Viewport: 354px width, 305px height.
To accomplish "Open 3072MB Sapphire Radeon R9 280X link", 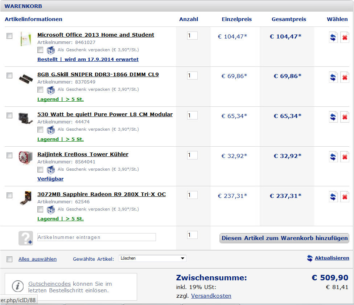I will pos(102,194).
